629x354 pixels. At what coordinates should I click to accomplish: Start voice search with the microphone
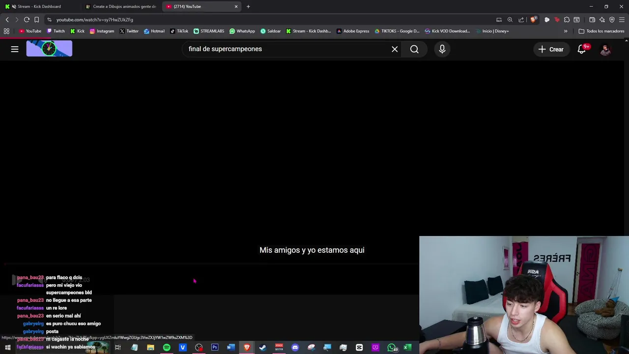click(x=442, y=49)
